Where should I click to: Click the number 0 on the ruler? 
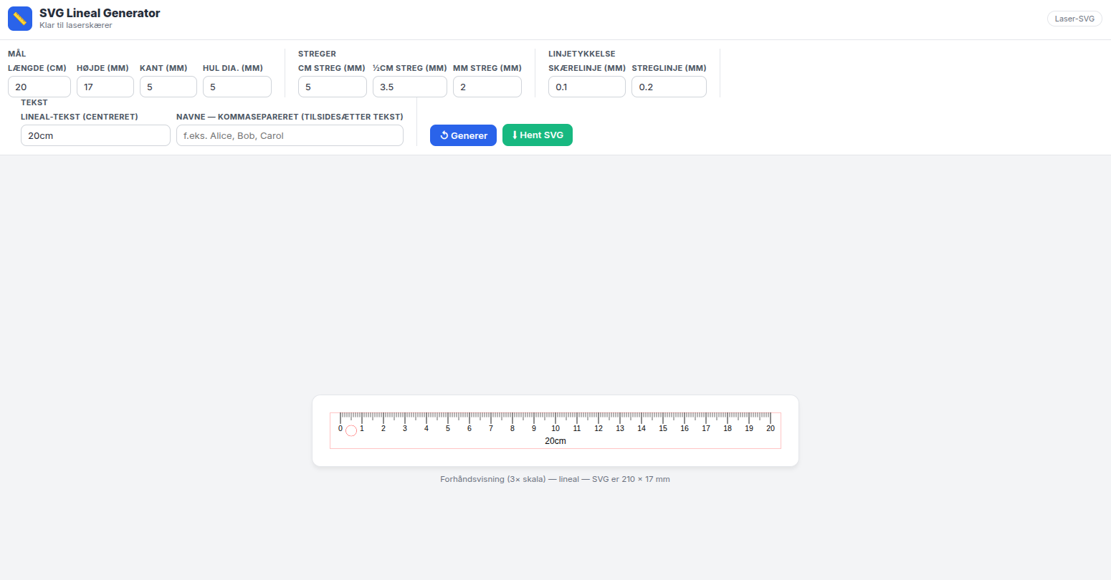pos(340,428)
